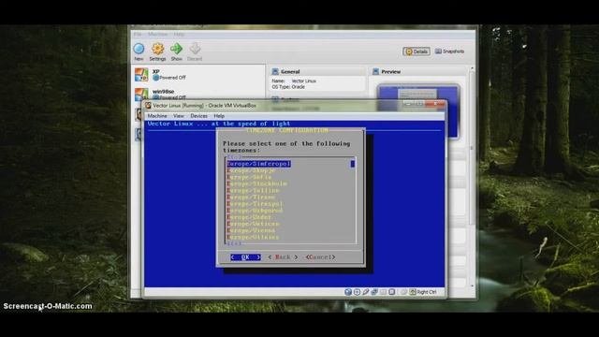Select the Europe/Vatican timezone
Viewport: 599px width, 337px height.
tap(253, 224)
